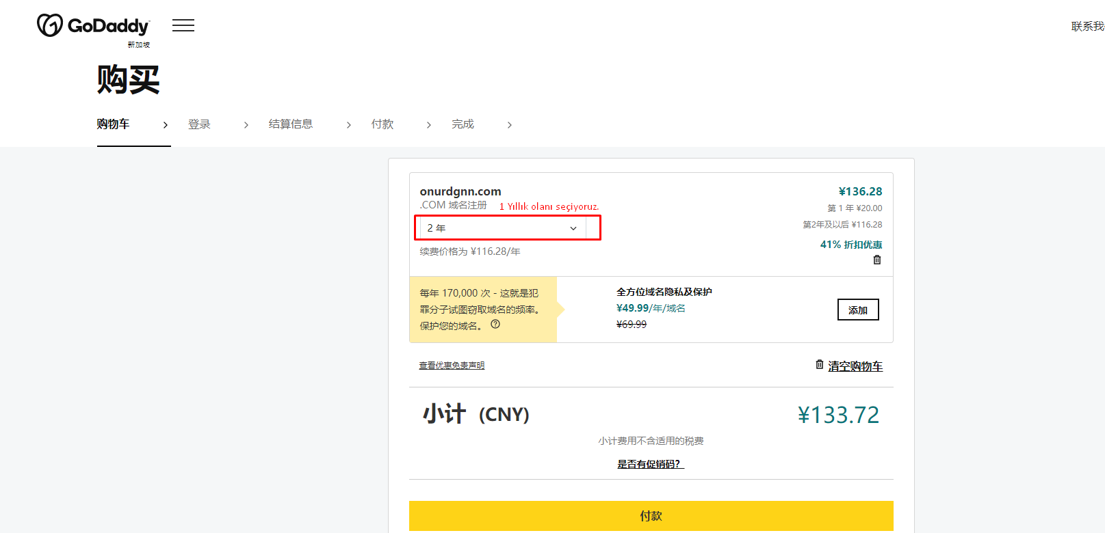This screenshot has width=1105, height=533.
Task: Click 添加 to add domain privacy protection
Action: 858,310
